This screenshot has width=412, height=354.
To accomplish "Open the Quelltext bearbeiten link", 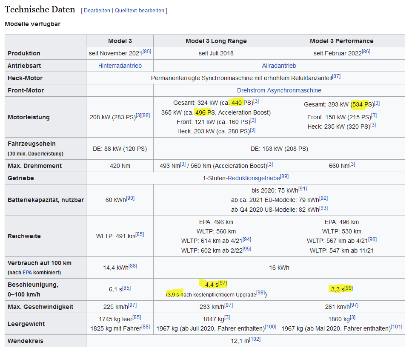I will tap(140, 11).
